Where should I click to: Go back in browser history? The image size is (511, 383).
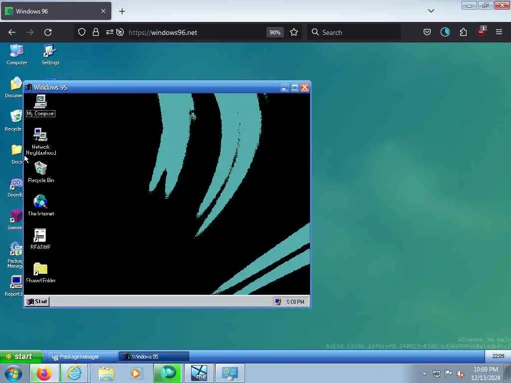(12, 32)
